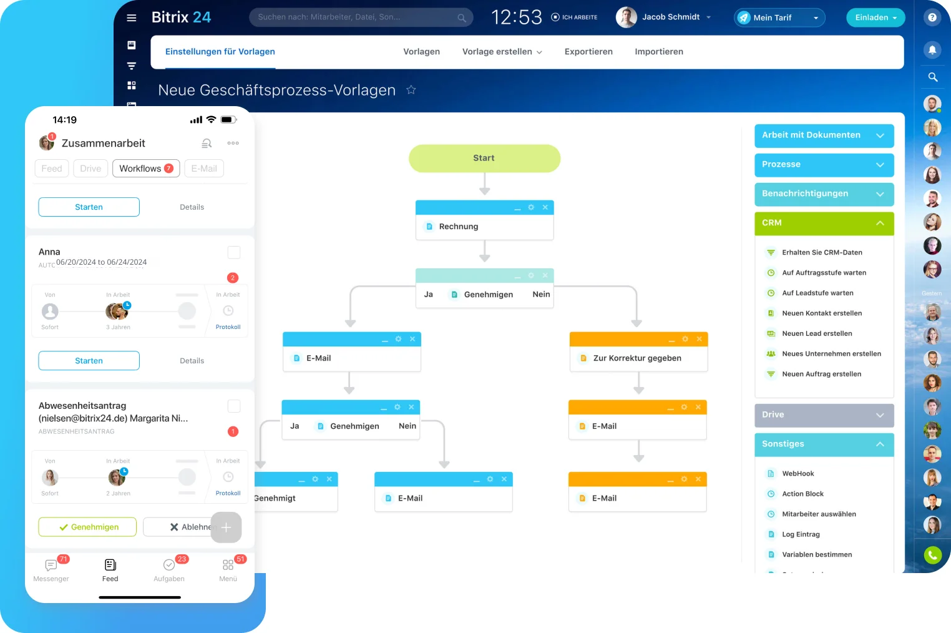Check the checkbox on Anna's workflow card
Image resolution: width=951 pixels, height=633 pixels.
234,252
